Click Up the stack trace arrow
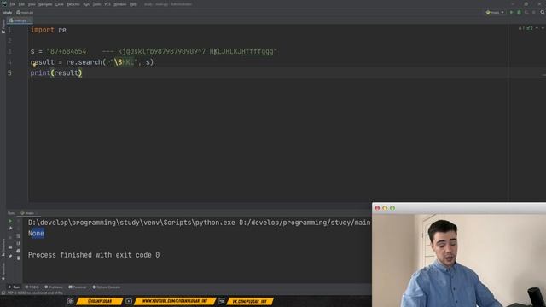This screenshot has height=307, width=546. tap(19, 221)
